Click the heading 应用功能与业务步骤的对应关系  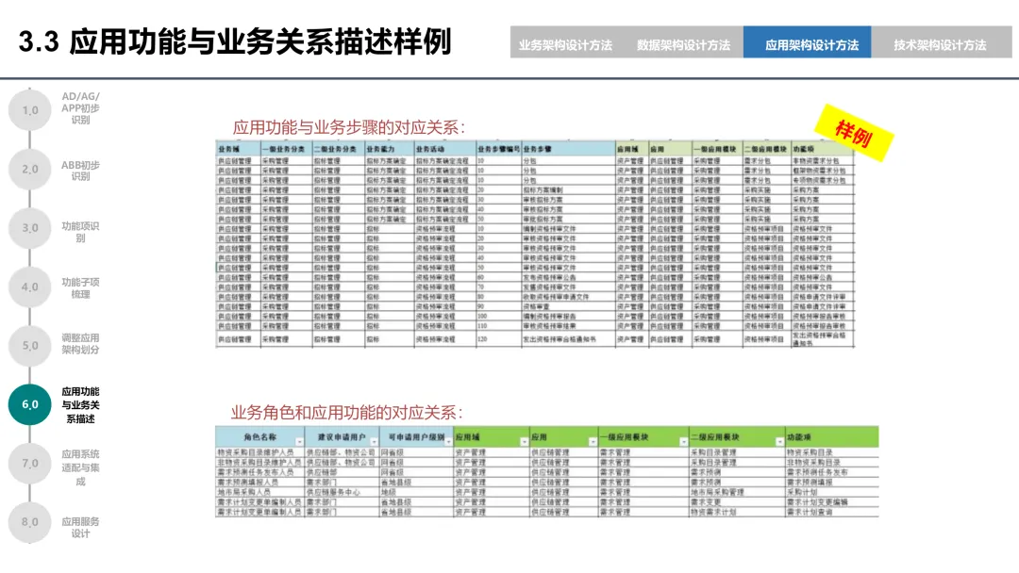pyautogui.click(x=349, y=127)
